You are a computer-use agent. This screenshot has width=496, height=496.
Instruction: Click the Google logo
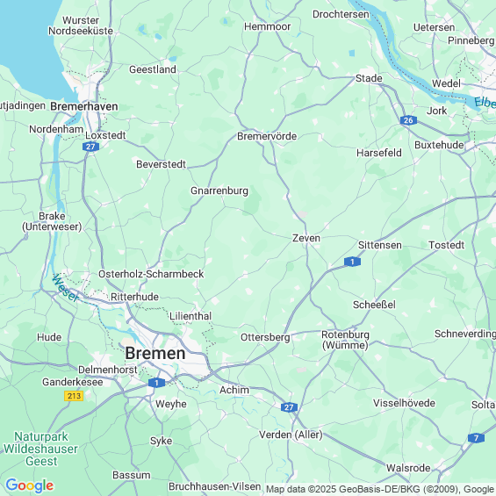coord(30,485)
